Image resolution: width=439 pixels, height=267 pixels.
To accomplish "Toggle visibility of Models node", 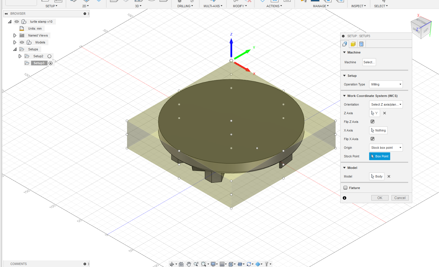I will point(22,42).
